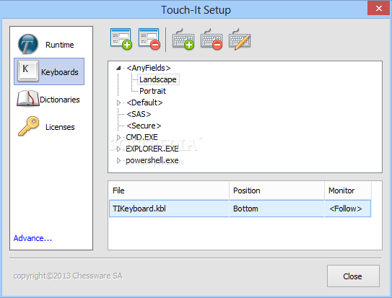This screenshot has width=392, height=298.
Task: Click the File column header
Action: (x=169, y=190)
